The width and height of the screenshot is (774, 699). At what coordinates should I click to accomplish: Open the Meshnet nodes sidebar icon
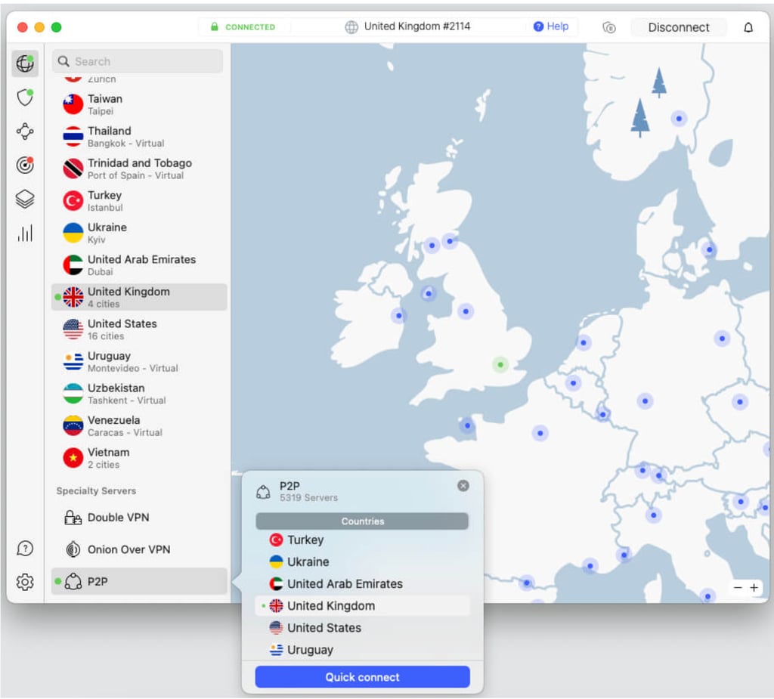[x=25, y=131]
